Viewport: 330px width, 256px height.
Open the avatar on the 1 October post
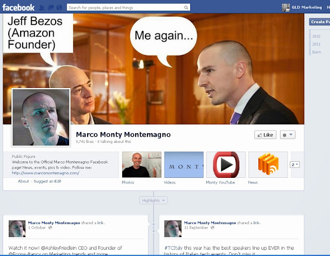coord(17,229)
